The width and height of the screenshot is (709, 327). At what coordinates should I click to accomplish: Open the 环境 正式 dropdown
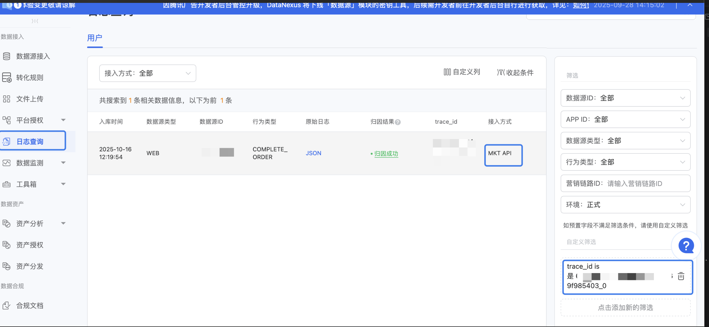tap(625, 205)
